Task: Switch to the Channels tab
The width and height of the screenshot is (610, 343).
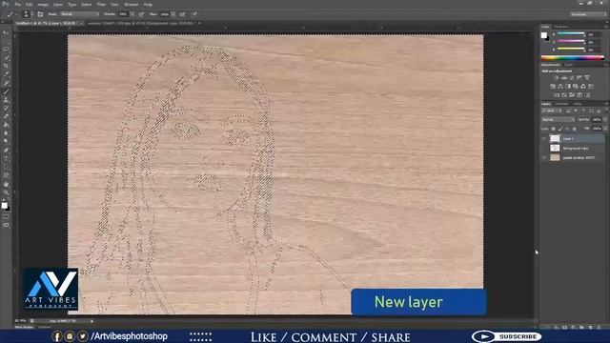Action: 561,104
